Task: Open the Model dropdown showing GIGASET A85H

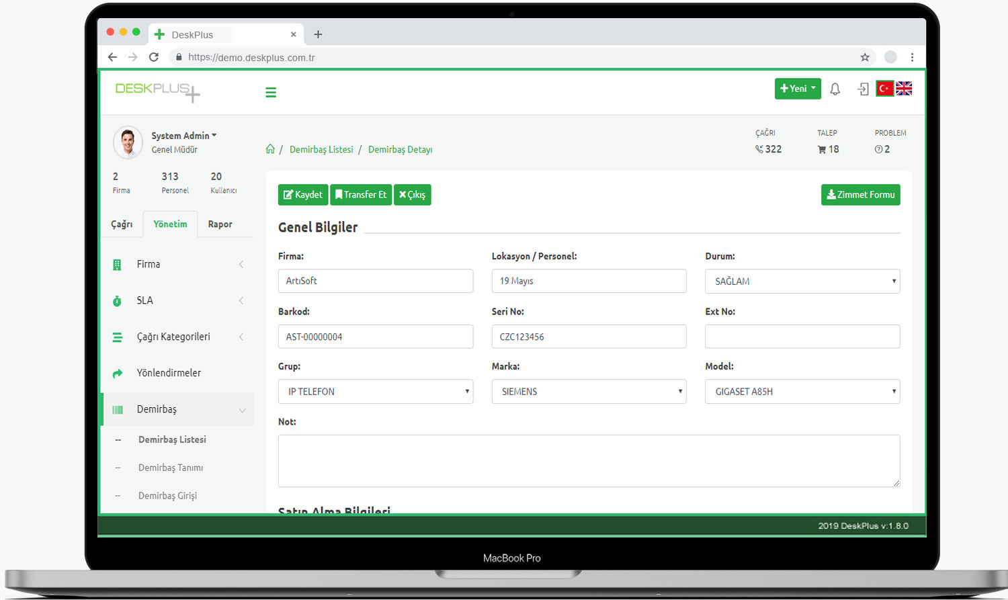Action: point(802,392)
